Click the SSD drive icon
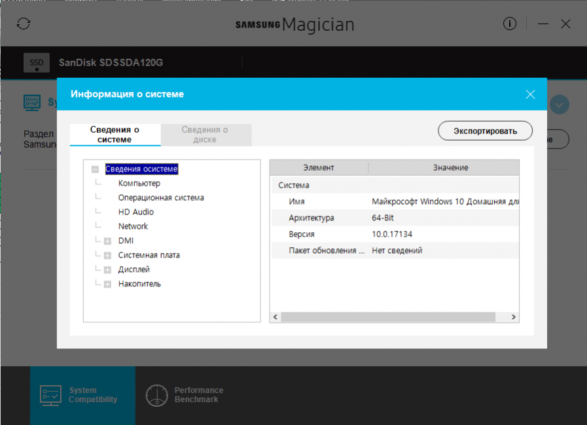The image size is (587, 425). tap(37, 63)
